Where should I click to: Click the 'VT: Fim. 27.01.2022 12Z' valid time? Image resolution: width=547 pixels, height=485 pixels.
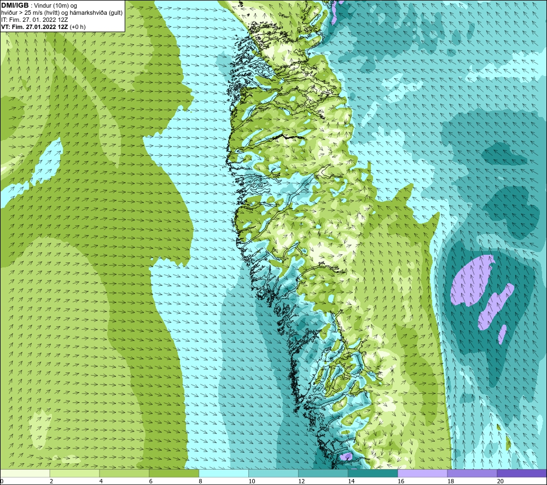point(34,27)
